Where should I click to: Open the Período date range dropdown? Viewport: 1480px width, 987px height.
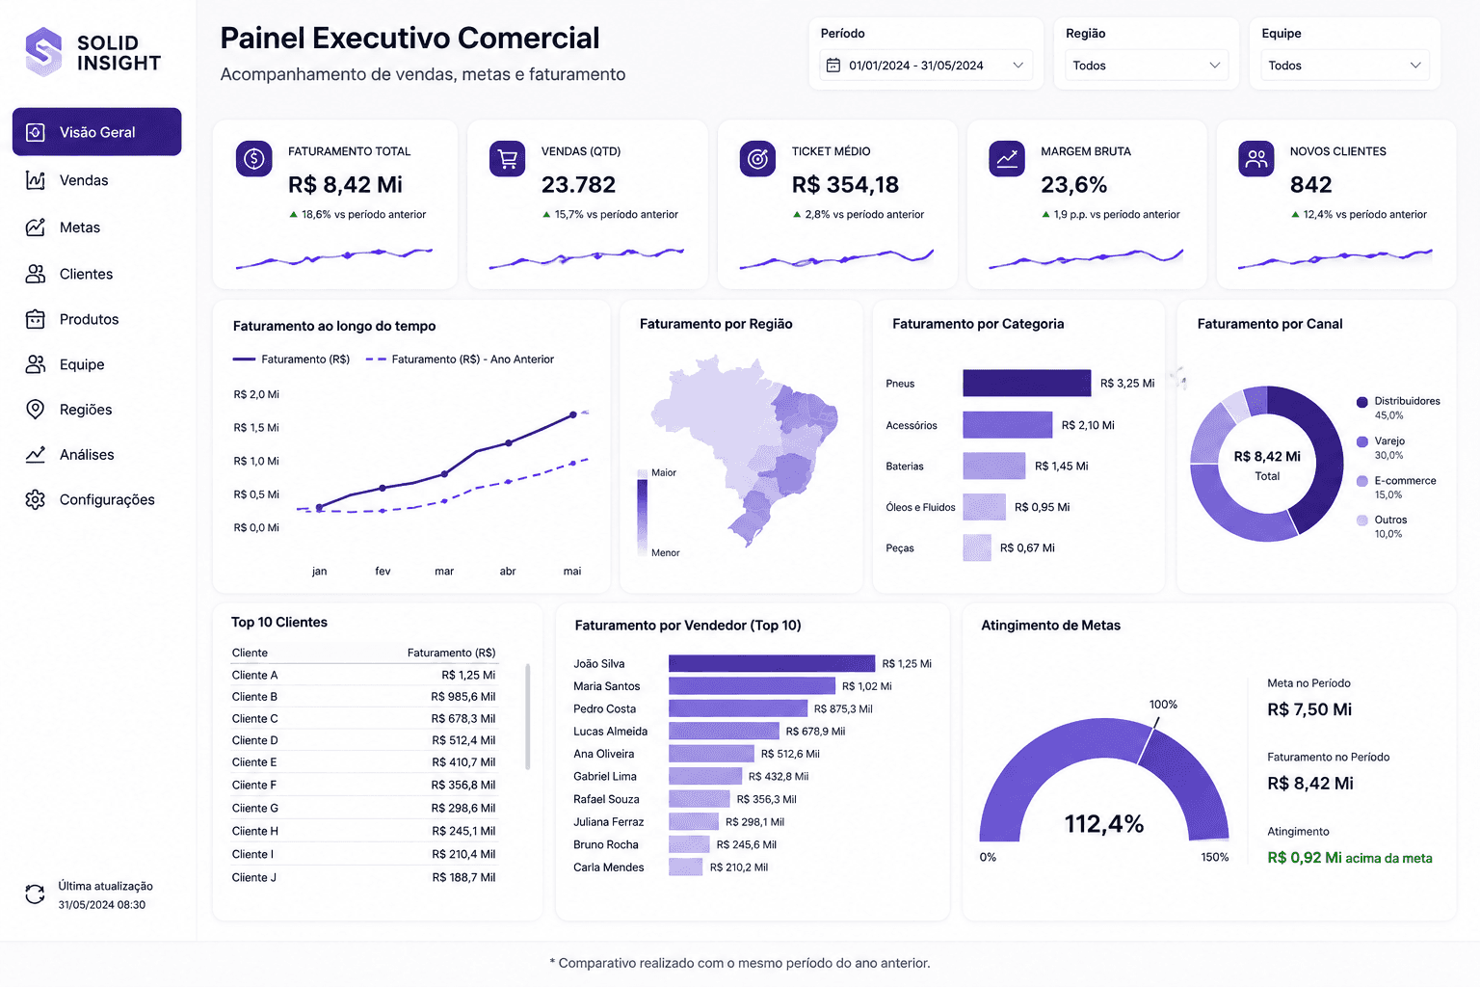click(x=926, y=66)
